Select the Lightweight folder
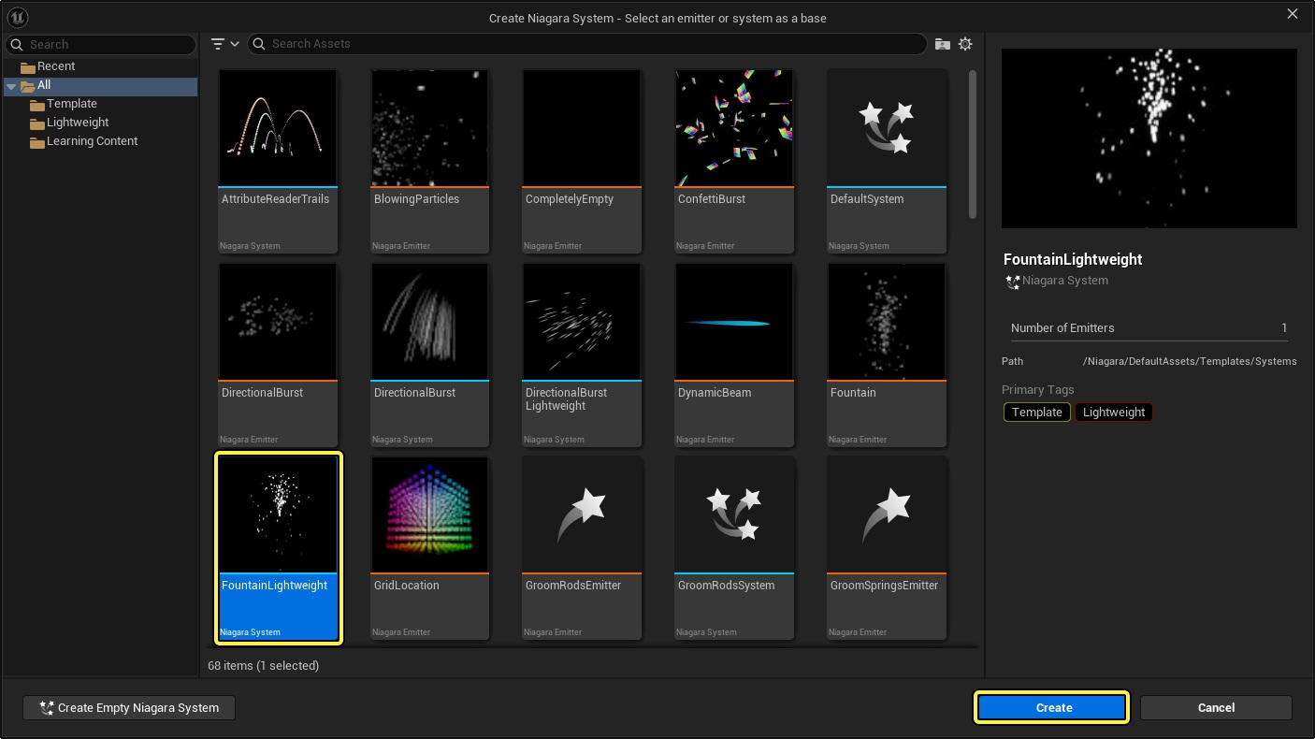Screen dimensions: 1315x739 pos(78,123)
